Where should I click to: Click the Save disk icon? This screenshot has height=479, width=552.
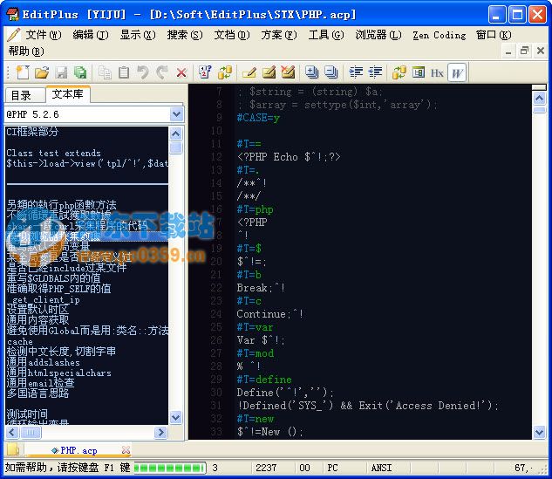(61, 73)
